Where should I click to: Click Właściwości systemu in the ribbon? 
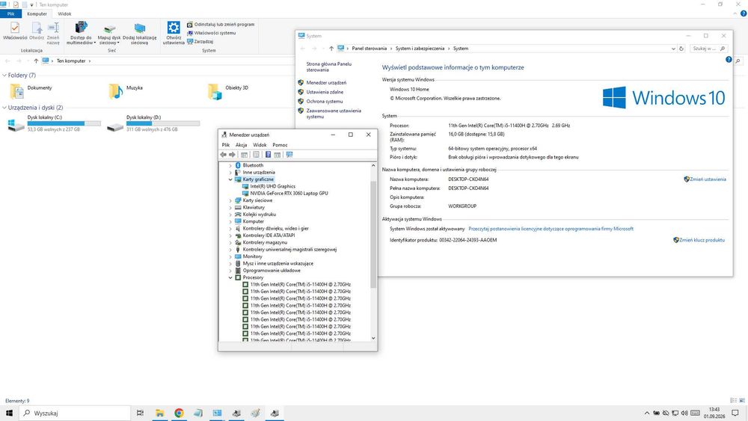coord(212,33)
